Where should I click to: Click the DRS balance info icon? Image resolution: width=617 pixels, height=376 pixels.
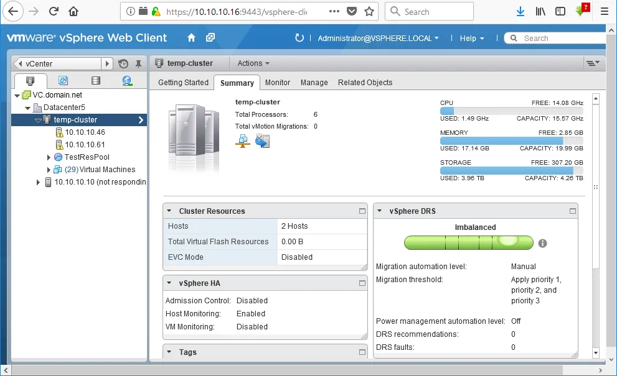[542, 243]
